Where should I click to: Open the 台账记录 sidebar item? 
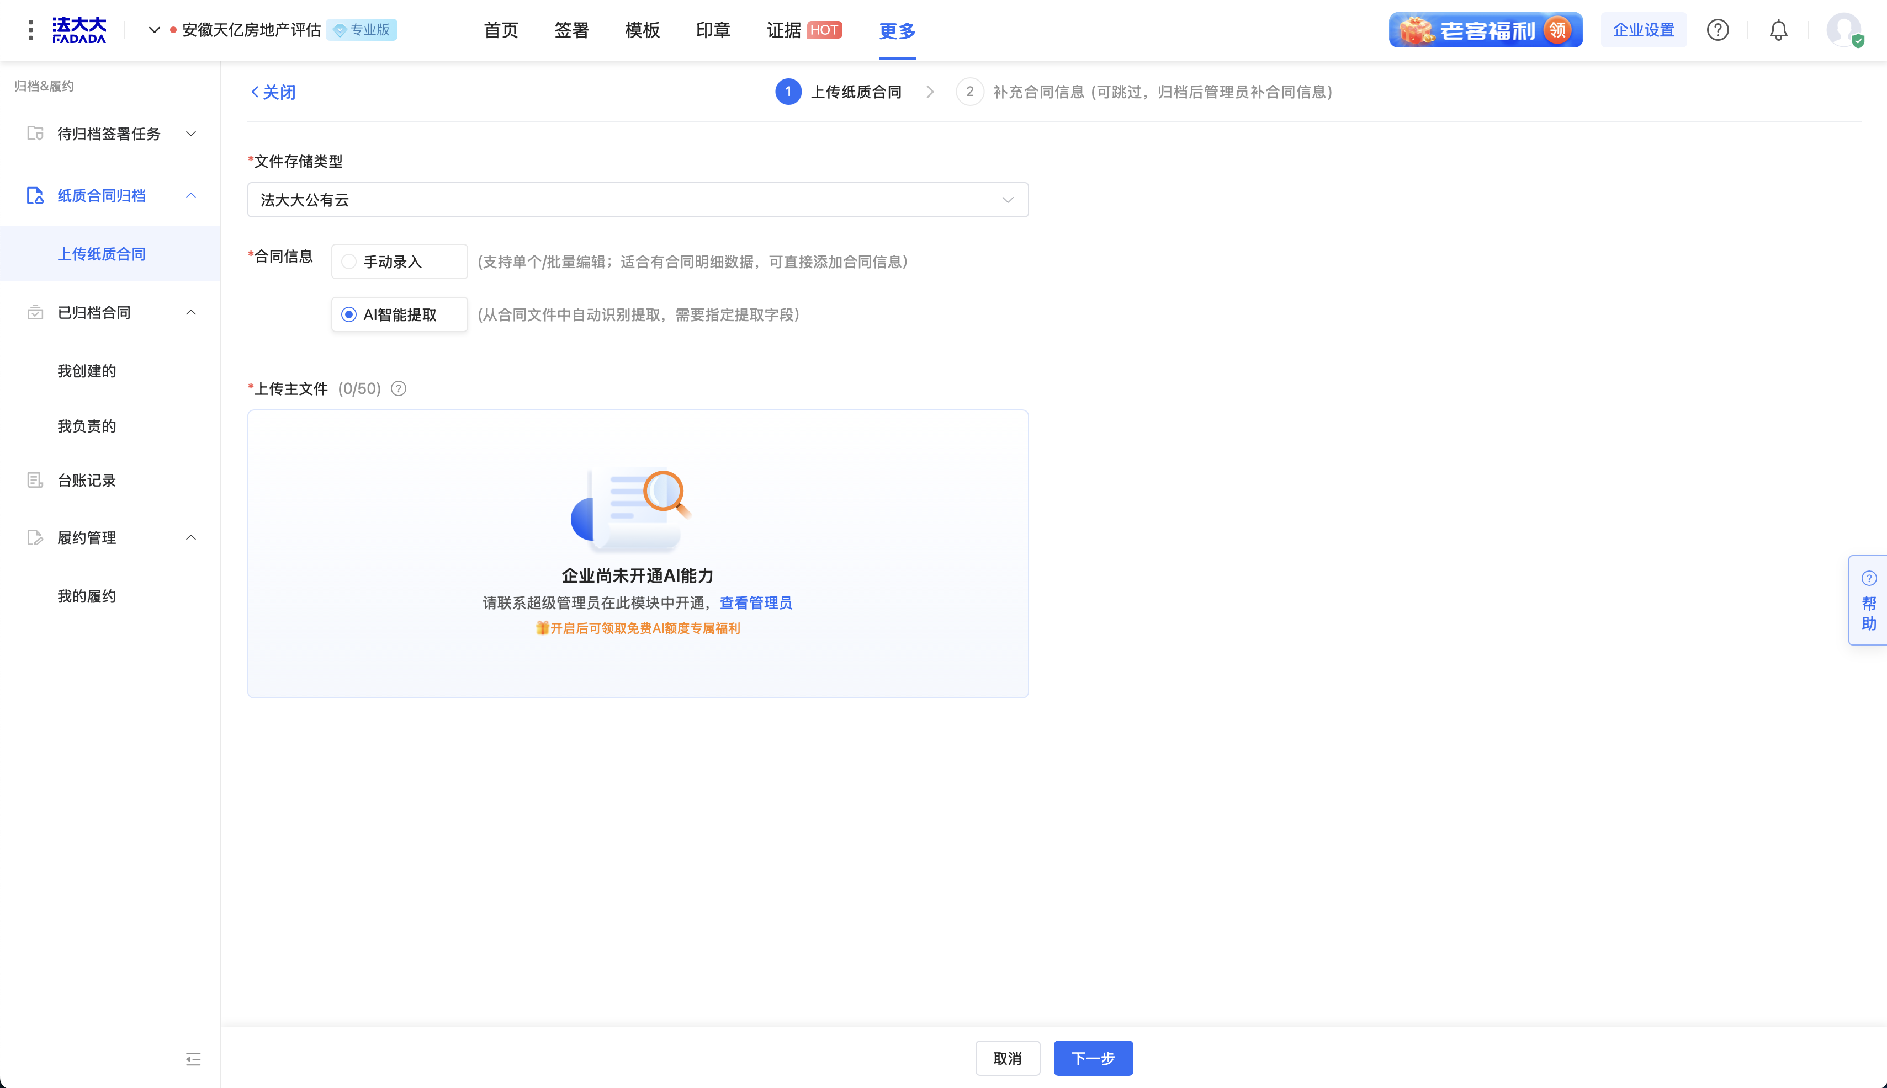(x=87, y=481)
